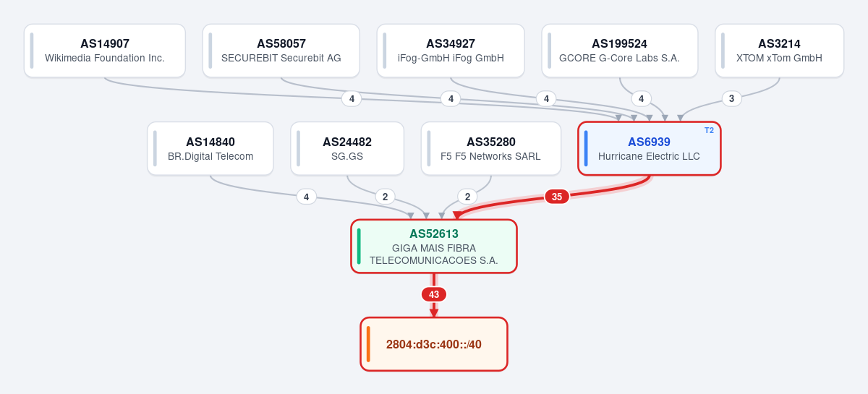Image resolution: width=868 pixels, height=394 pixels.
Task: Open the AS35280 F5 Networks SARL node
Action: click(x=491, y=148)
